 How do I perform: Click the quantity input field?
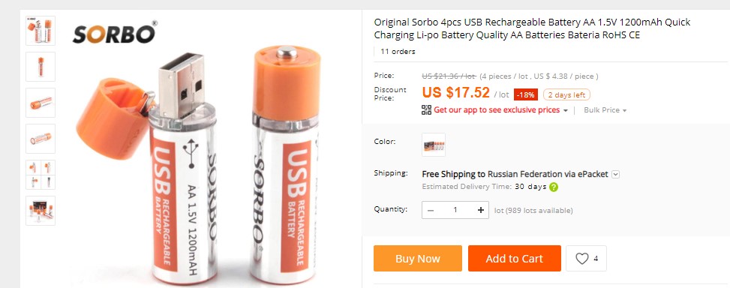coord(455,210)
